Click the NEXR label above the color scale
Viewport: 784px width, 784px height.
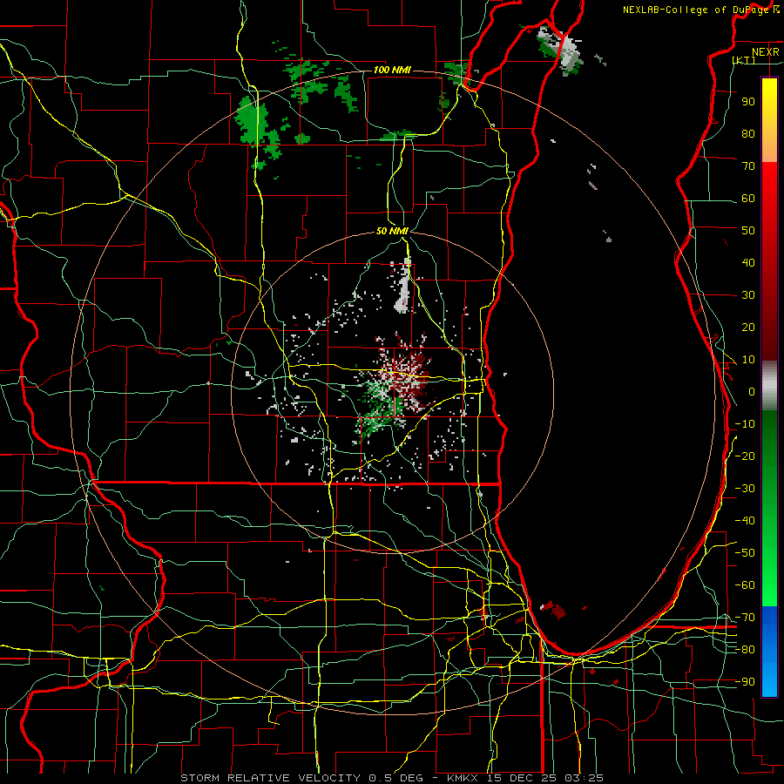pos(766,52)
